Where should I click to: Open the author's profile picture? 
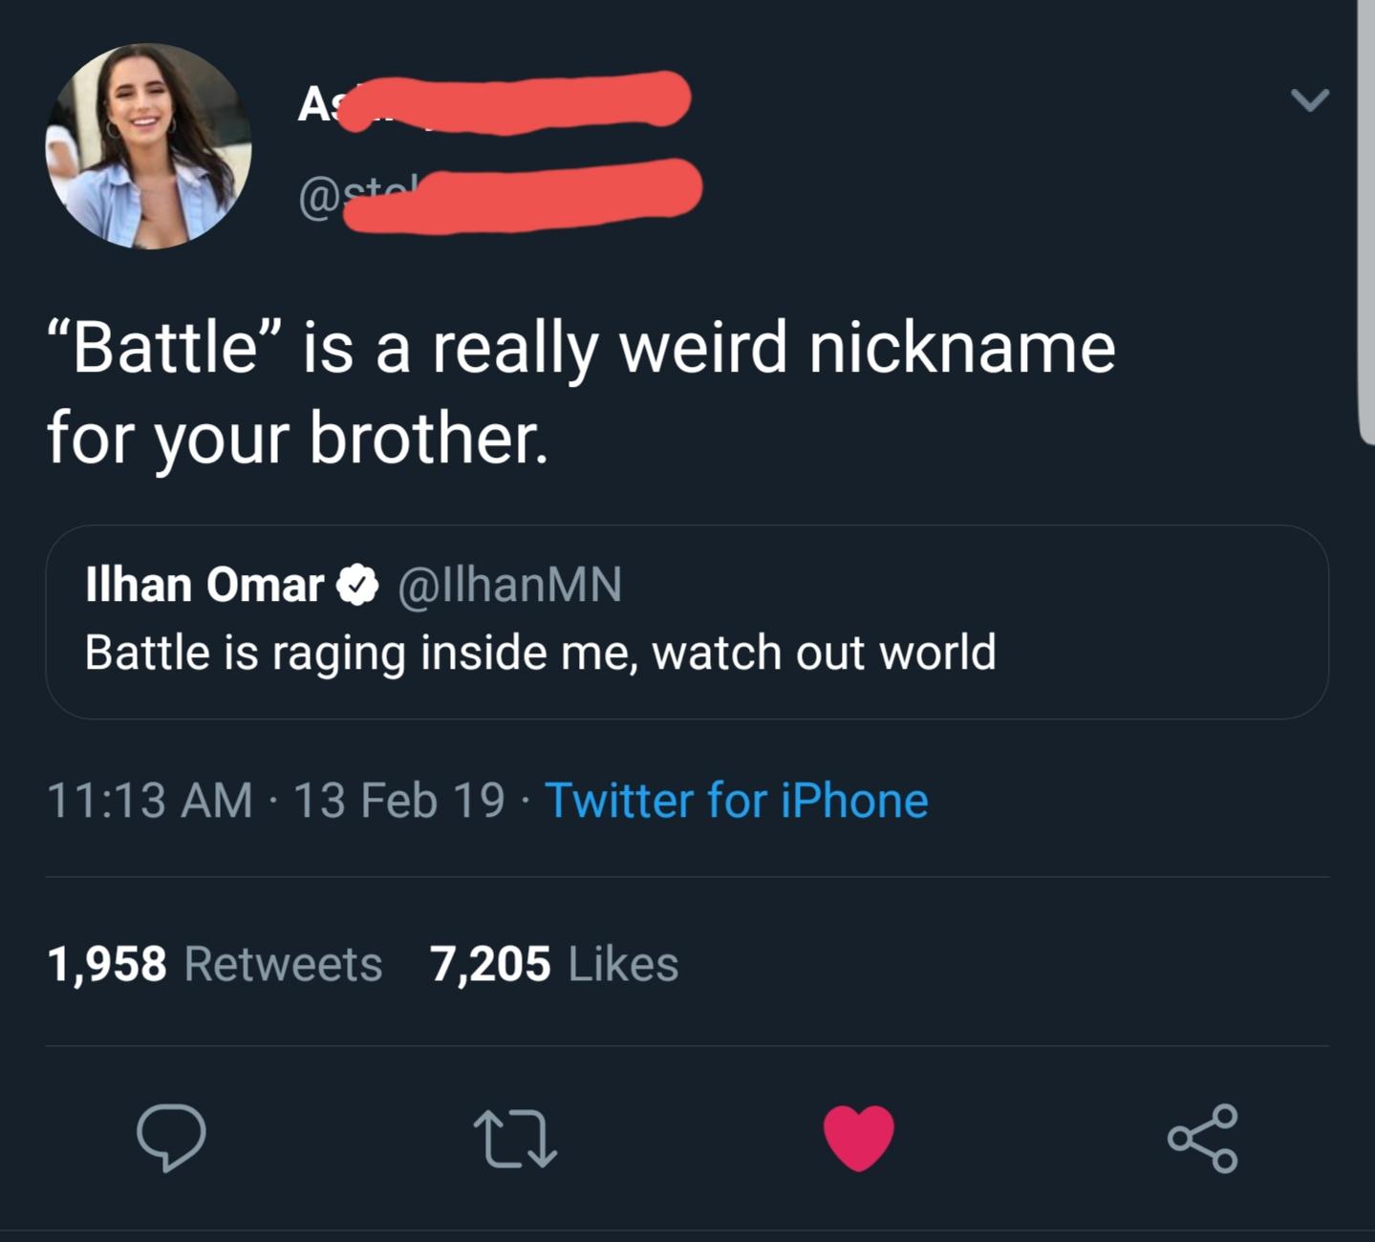click(148, 146)
